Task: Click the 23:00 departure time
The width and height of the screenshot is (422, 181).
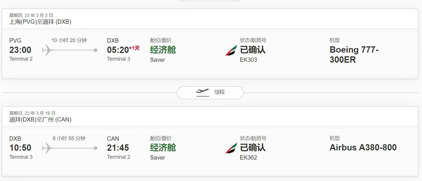Action: (x=21, y=50)
